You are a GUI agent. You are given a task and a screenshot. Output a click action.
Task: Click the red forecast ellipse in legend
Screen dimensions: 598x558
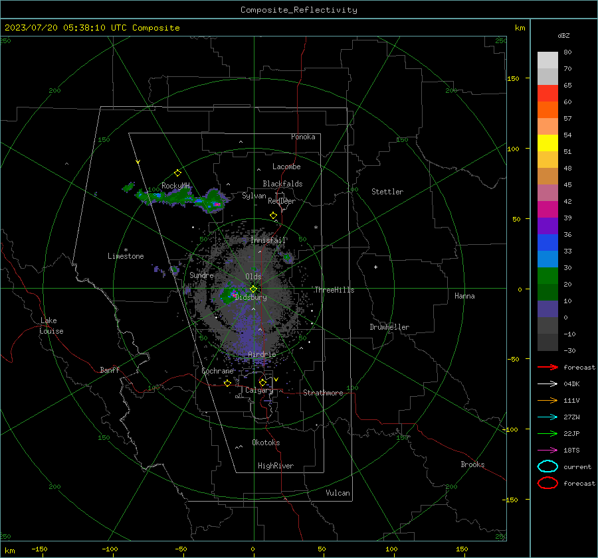tap(548, 483)
